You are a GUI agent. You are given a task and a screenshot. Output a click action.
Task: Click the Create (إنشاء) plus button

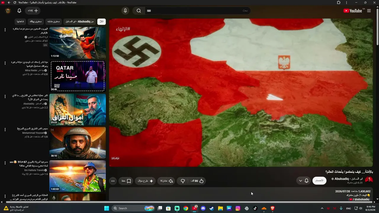point(33,11)
